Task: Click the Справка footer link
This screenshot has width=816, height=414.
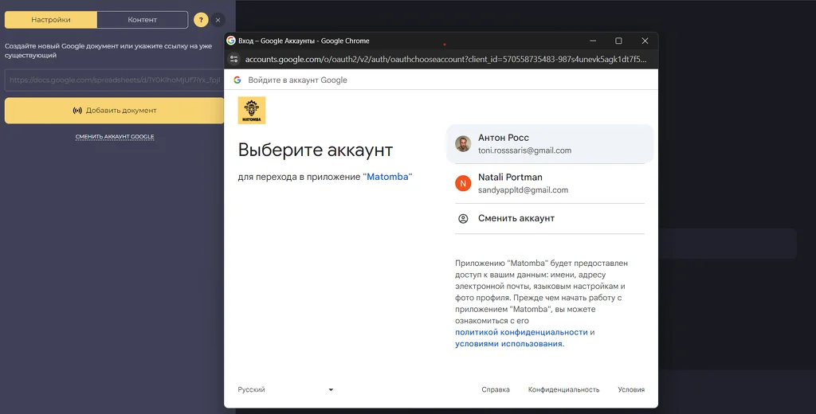Action: 496,389
